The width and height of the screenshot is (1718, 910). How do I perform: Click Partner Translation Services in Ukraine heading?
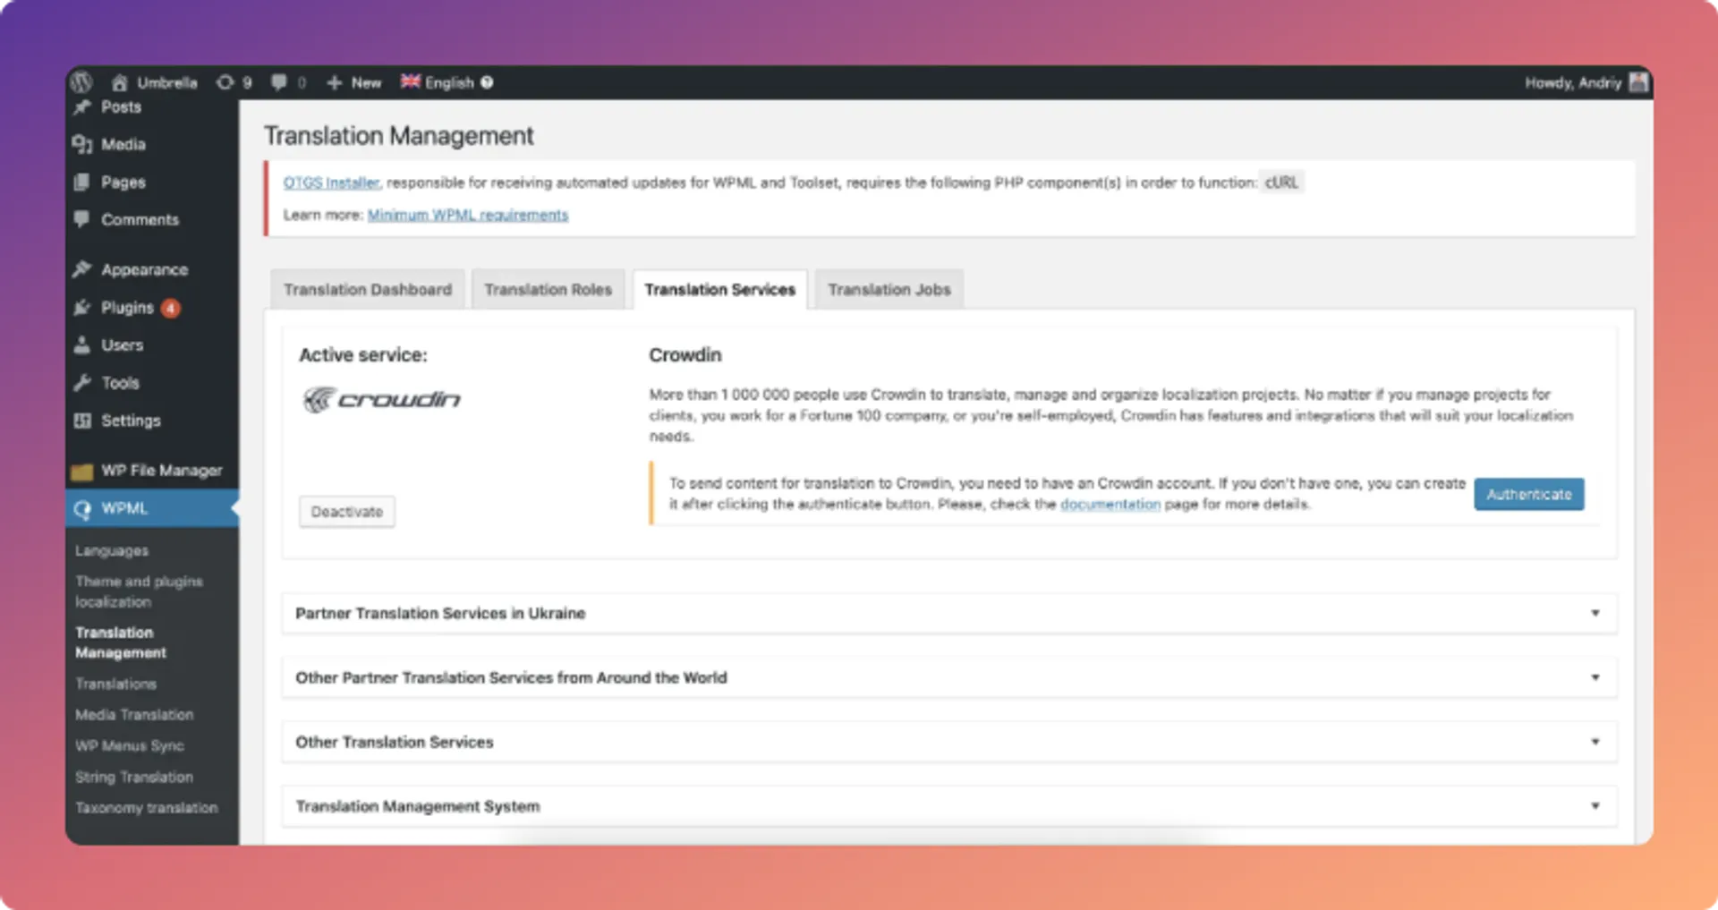tap(440, 613)
